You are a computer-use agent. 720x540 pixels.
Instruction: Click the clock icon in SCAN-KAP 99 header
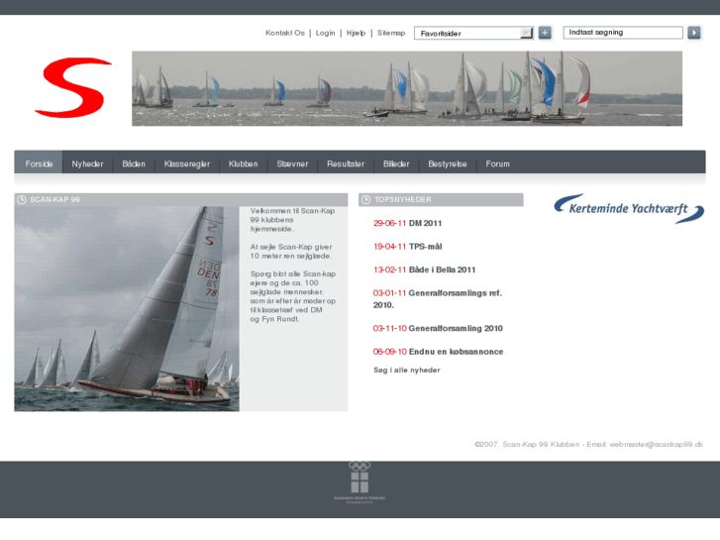tap(22, 199)
